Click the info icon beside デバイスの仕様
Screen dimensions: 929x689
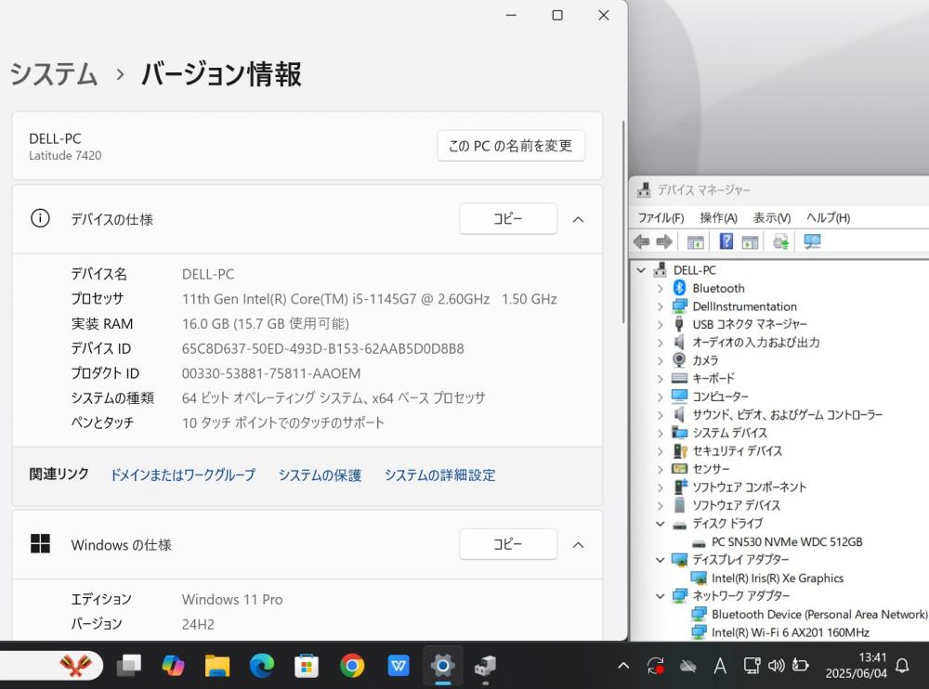coord(40,218)
